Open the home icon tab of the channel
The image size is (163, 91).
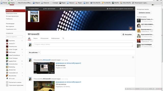tap(29, 38)
